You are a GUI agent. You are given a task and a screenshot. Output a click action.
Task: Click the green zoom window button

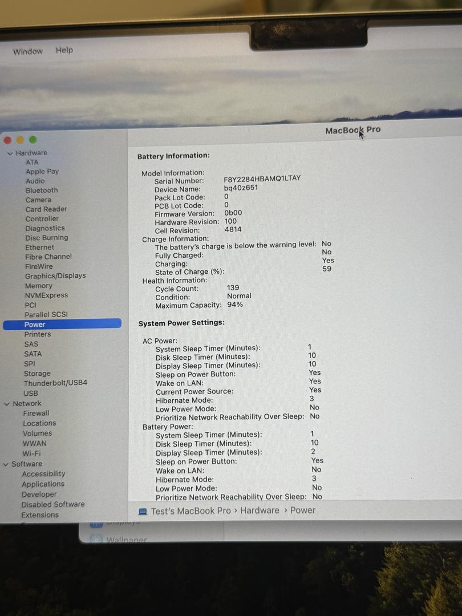click(x=33, y=140)
